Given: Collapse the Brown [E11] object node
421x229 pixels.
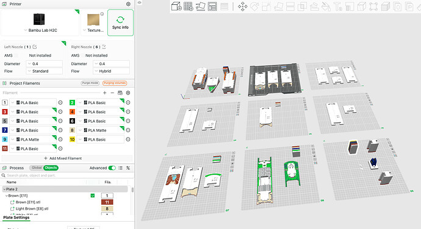Looking at the screenshot, I should click(x=7, y=196).
